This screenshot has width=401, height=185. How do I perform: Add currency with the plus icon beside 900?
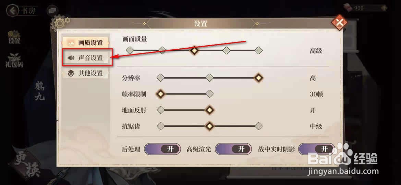pos(384,8)
